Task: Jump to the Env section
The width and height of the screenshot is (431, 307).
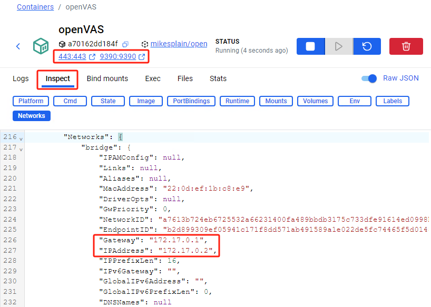Action: (x=355, y=101)
